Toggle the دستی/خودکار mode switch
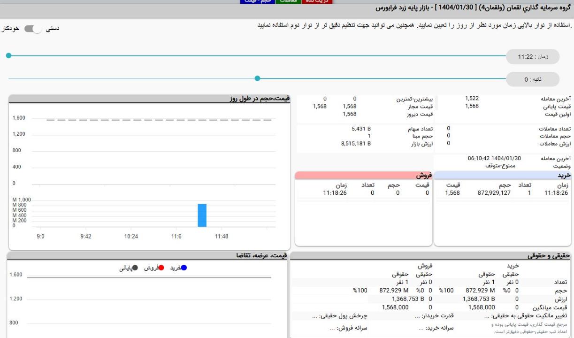Image resolution: width=574 pixels, height=338 pixels. (33, 29)
